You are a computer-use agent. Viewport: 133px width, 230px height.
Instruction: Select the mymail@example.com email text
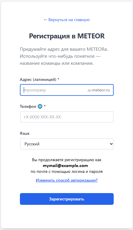(x=65, y=166)
